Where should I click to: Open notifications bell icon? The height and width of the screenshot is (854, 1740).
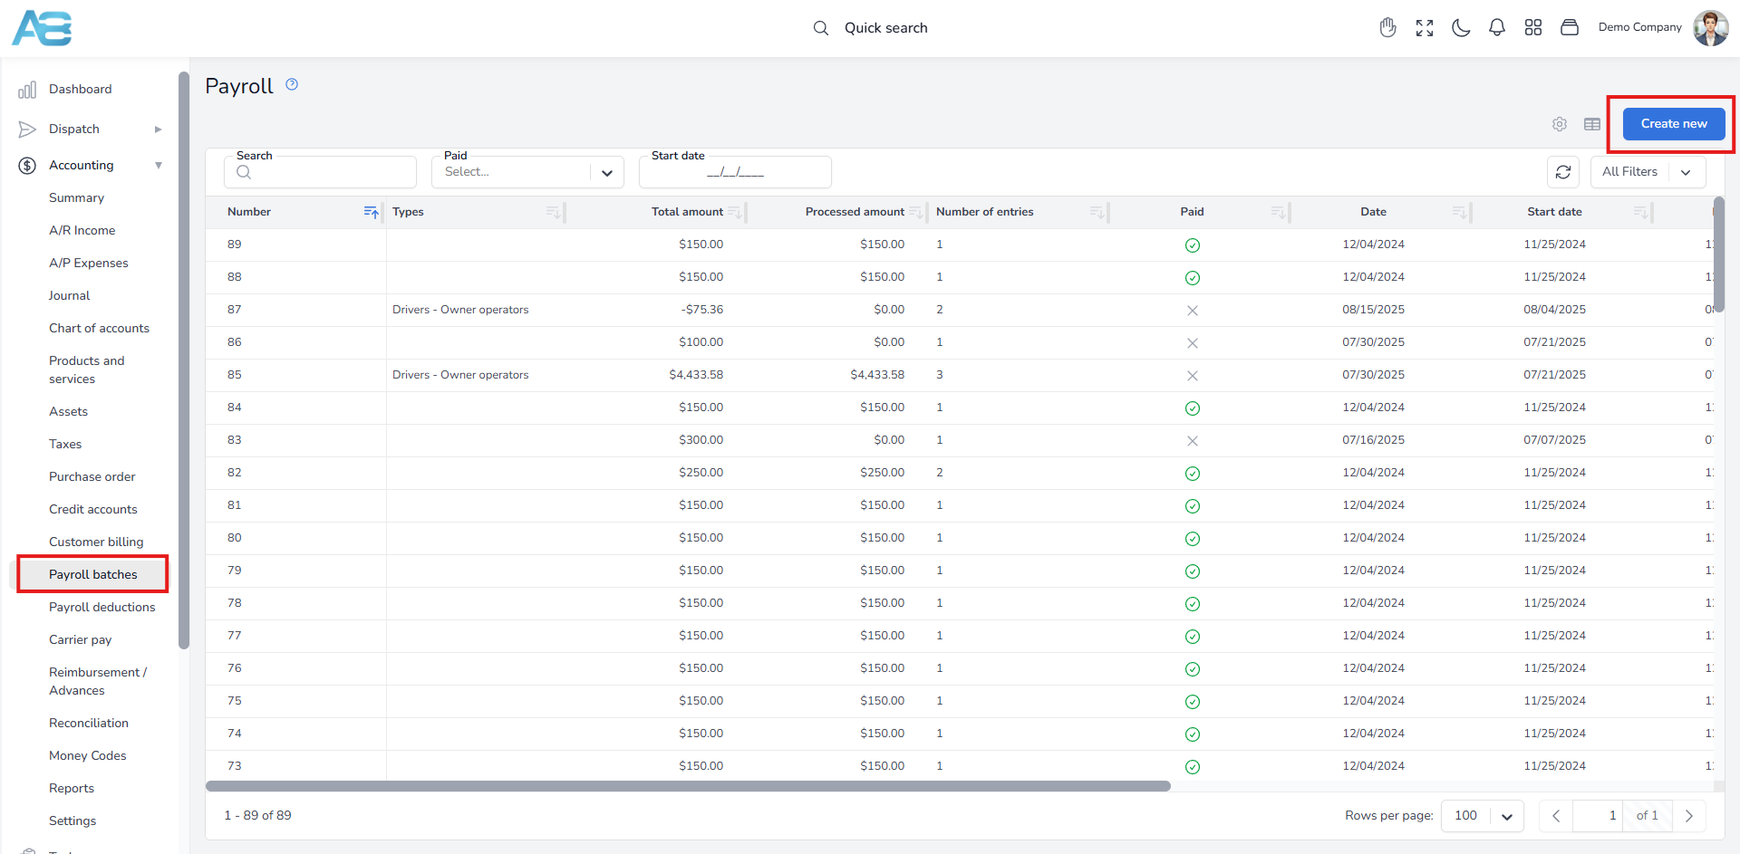[x=1497, y=28]
